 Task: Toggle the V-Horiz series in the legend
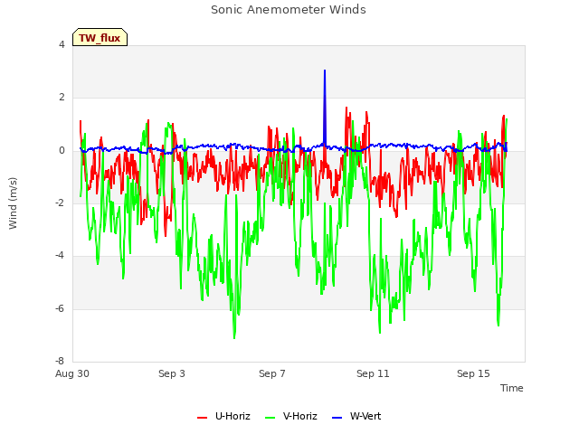pos(291,416)
